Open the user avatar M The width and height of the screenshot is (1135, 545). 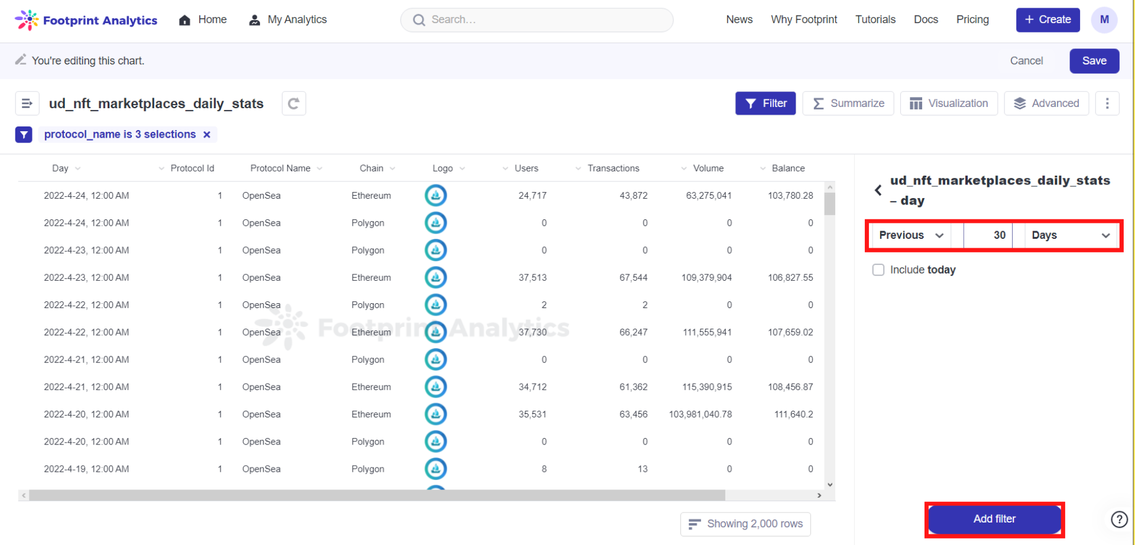pyautogui.click(x=1104, y=20)
